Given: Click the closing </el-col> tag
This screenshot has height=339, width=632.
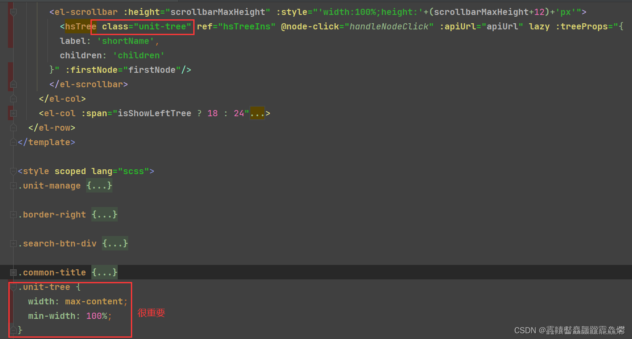Looking at the screenshot, I should (62, 99).
